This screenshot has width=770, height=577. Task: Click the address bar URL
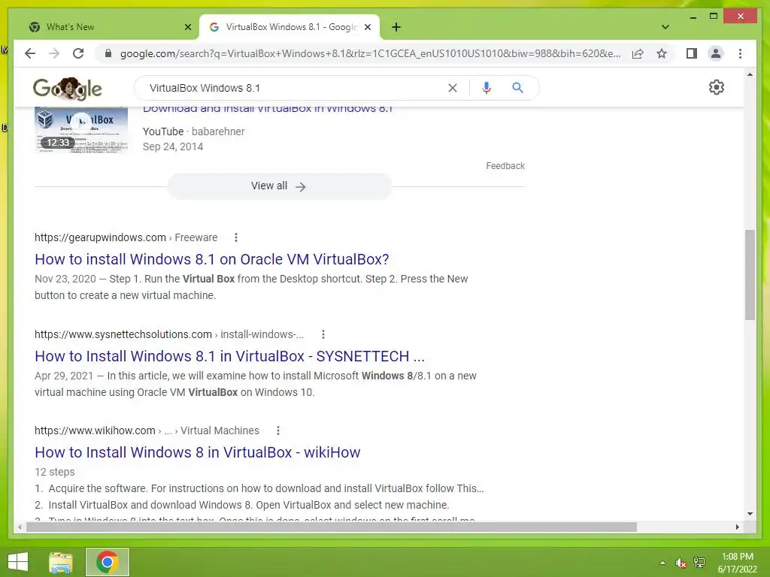(370, 53)
